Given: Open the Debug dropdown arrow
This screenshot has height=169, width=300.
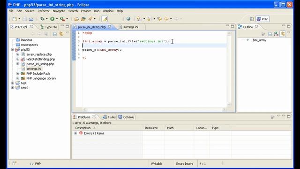Looking at the screenshot, I should point(47,19).
